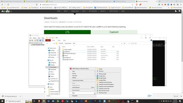Expand the View submenu in context menu
The height and width of the screenshot is (103, 183).
pos(83,71)
